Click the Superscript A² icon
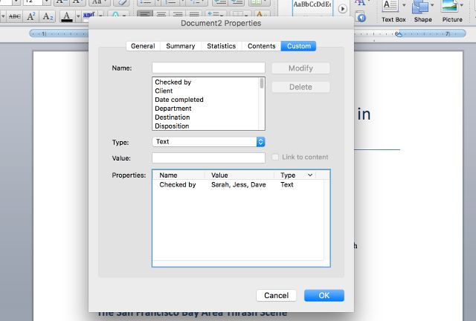The height and width of the screenshot is (321, 476). (x=31, y=16)
